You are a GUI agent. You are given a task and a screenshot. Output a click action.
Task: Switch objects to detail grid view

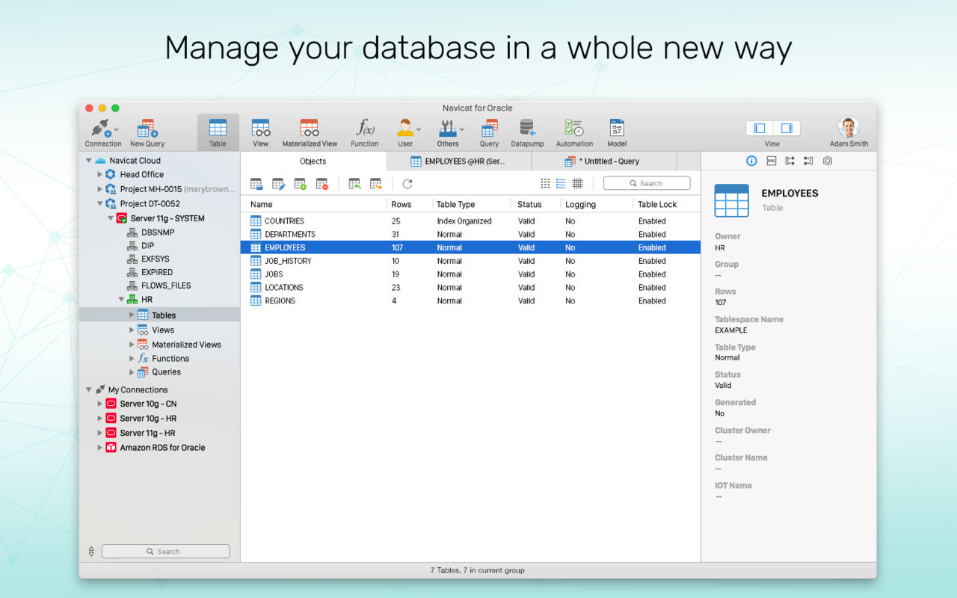577,184
